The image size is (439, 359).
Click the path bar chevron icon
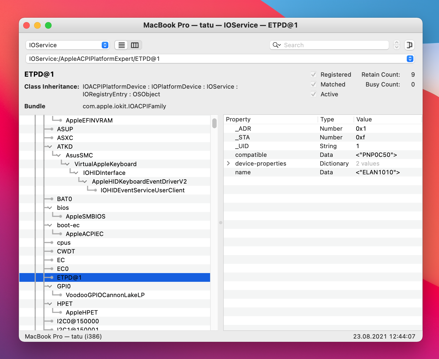410,59
